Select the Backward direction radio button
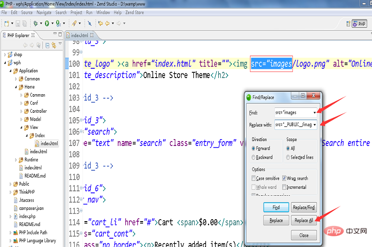 click(x=253, y=157)
